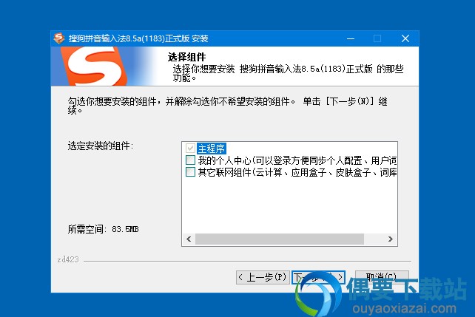Cancel installation with 取消(C) button
Screen dimensions: 475x317
tap(382, 277)
